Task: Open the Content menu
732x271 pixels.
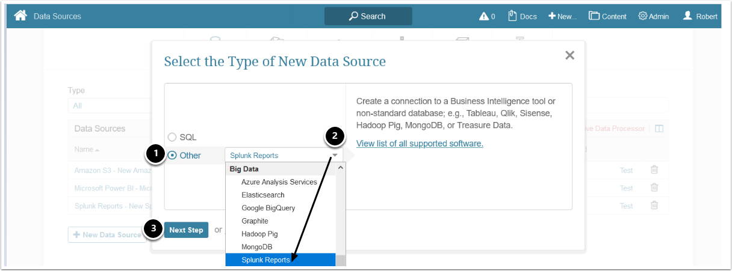Action: [x=607, y=16]
